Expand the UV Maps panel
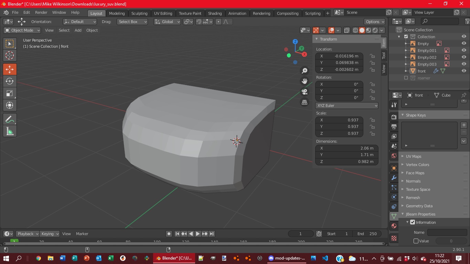470x264 pixels. pos(413,156)
